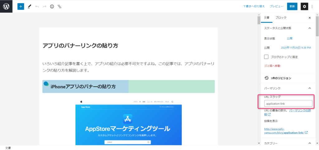Click the external link icon after post URL
Screen dimensions: 319x150
(x=306, y=133)
